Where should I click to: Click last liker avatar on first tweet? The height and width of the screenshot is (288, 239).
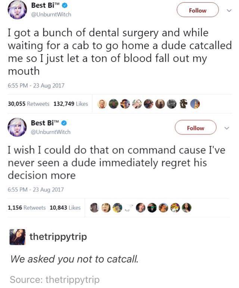[194, 104]
